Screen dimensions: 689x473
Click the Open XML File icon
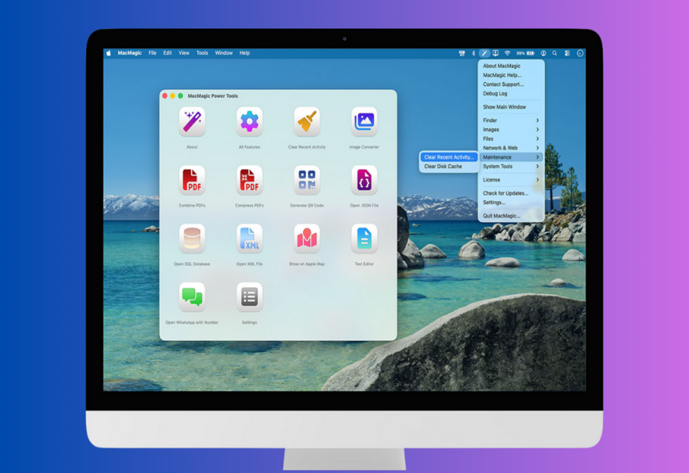[249, 239]
